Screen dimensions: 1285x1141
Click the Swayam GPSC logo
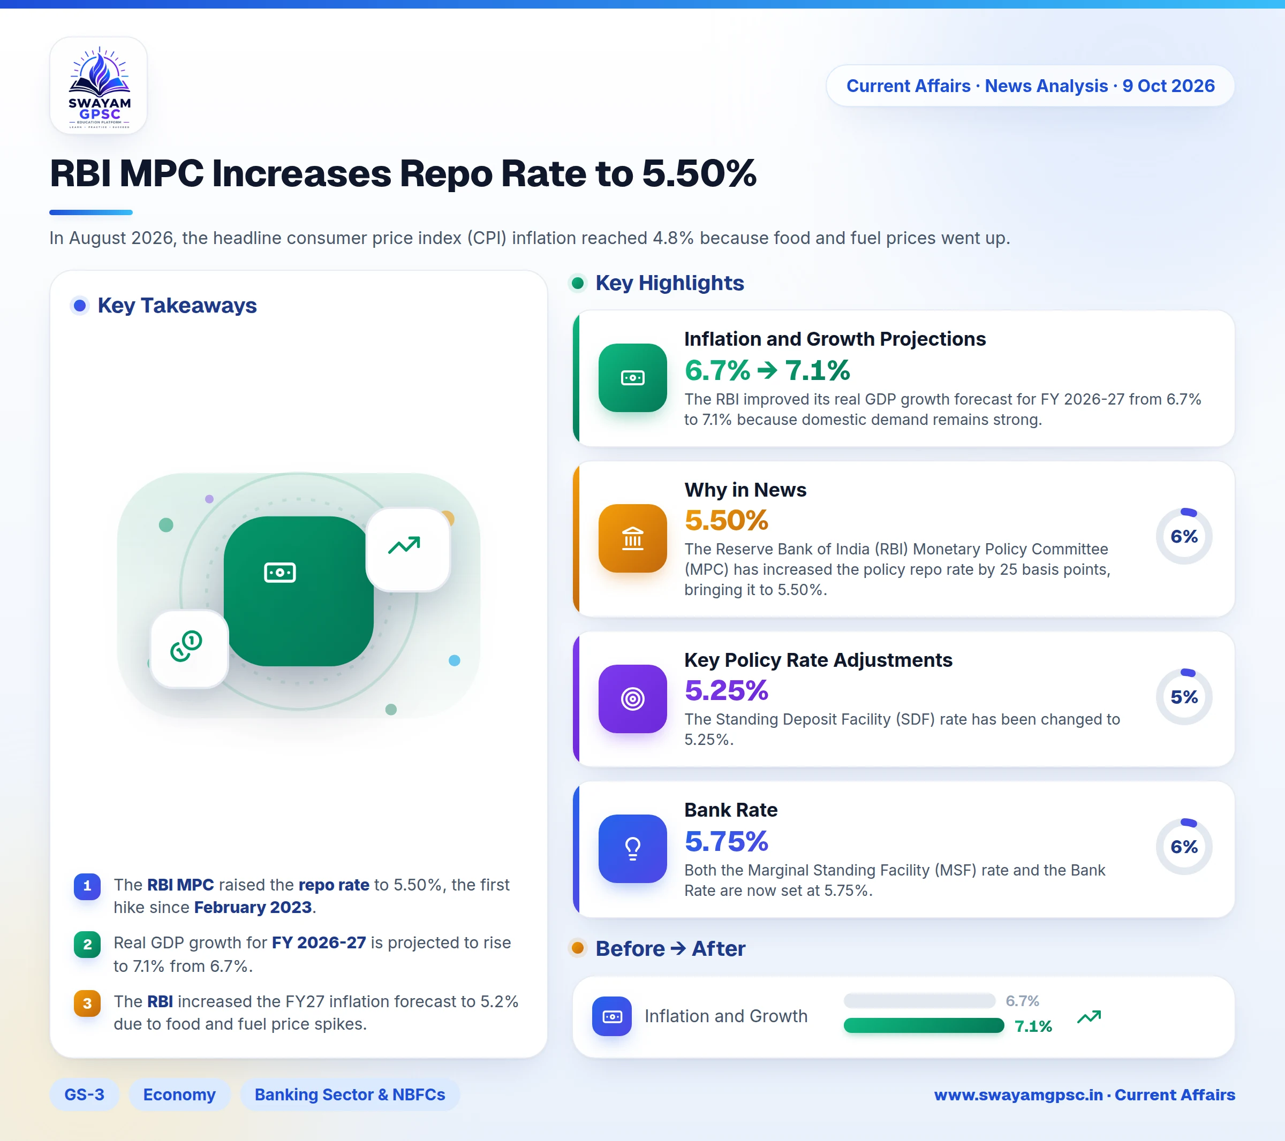(x=99, y=86)
